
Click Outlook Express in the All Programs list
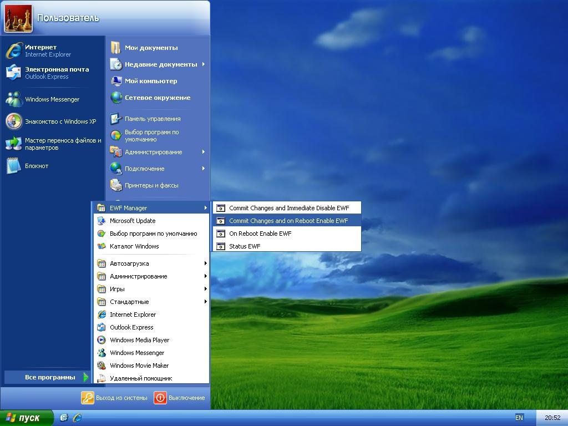[151, 327]
